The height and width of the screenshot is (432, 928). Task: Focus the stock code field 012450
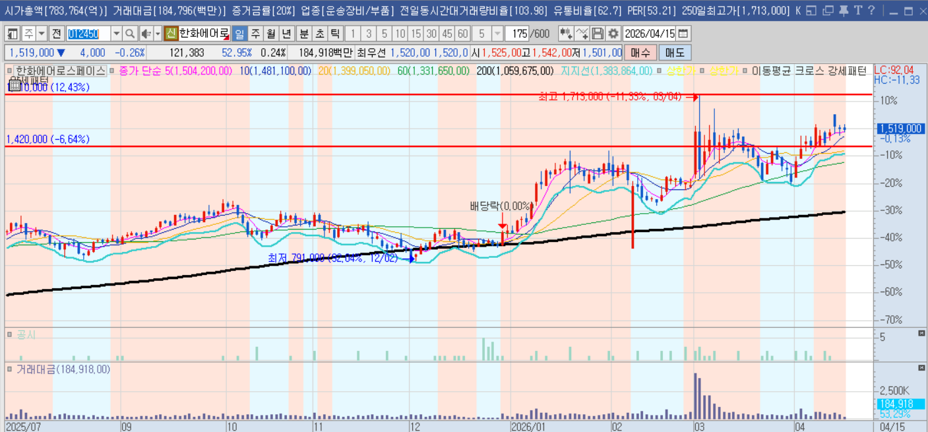(87, 34)
